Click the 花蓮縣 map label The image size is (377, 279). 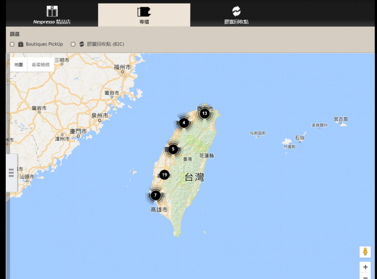click(206, 156)
